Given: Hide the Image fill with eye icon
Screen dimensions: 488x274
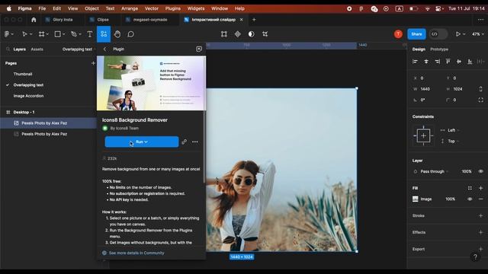Looking at the screenshot, I should [x=470, y=199].
